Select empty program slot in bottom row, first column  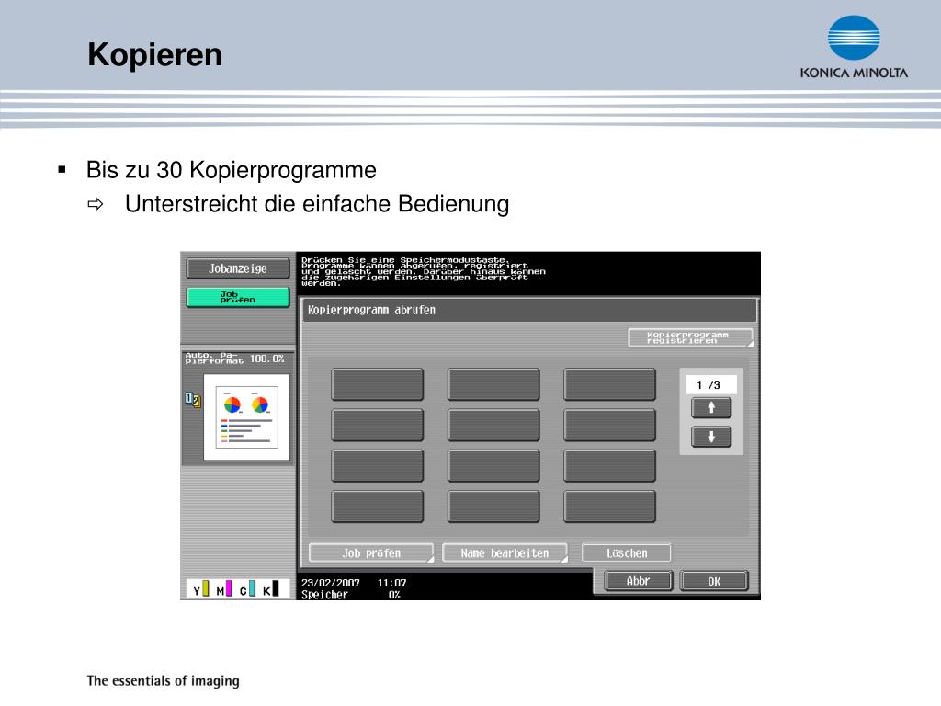point(378,507)
